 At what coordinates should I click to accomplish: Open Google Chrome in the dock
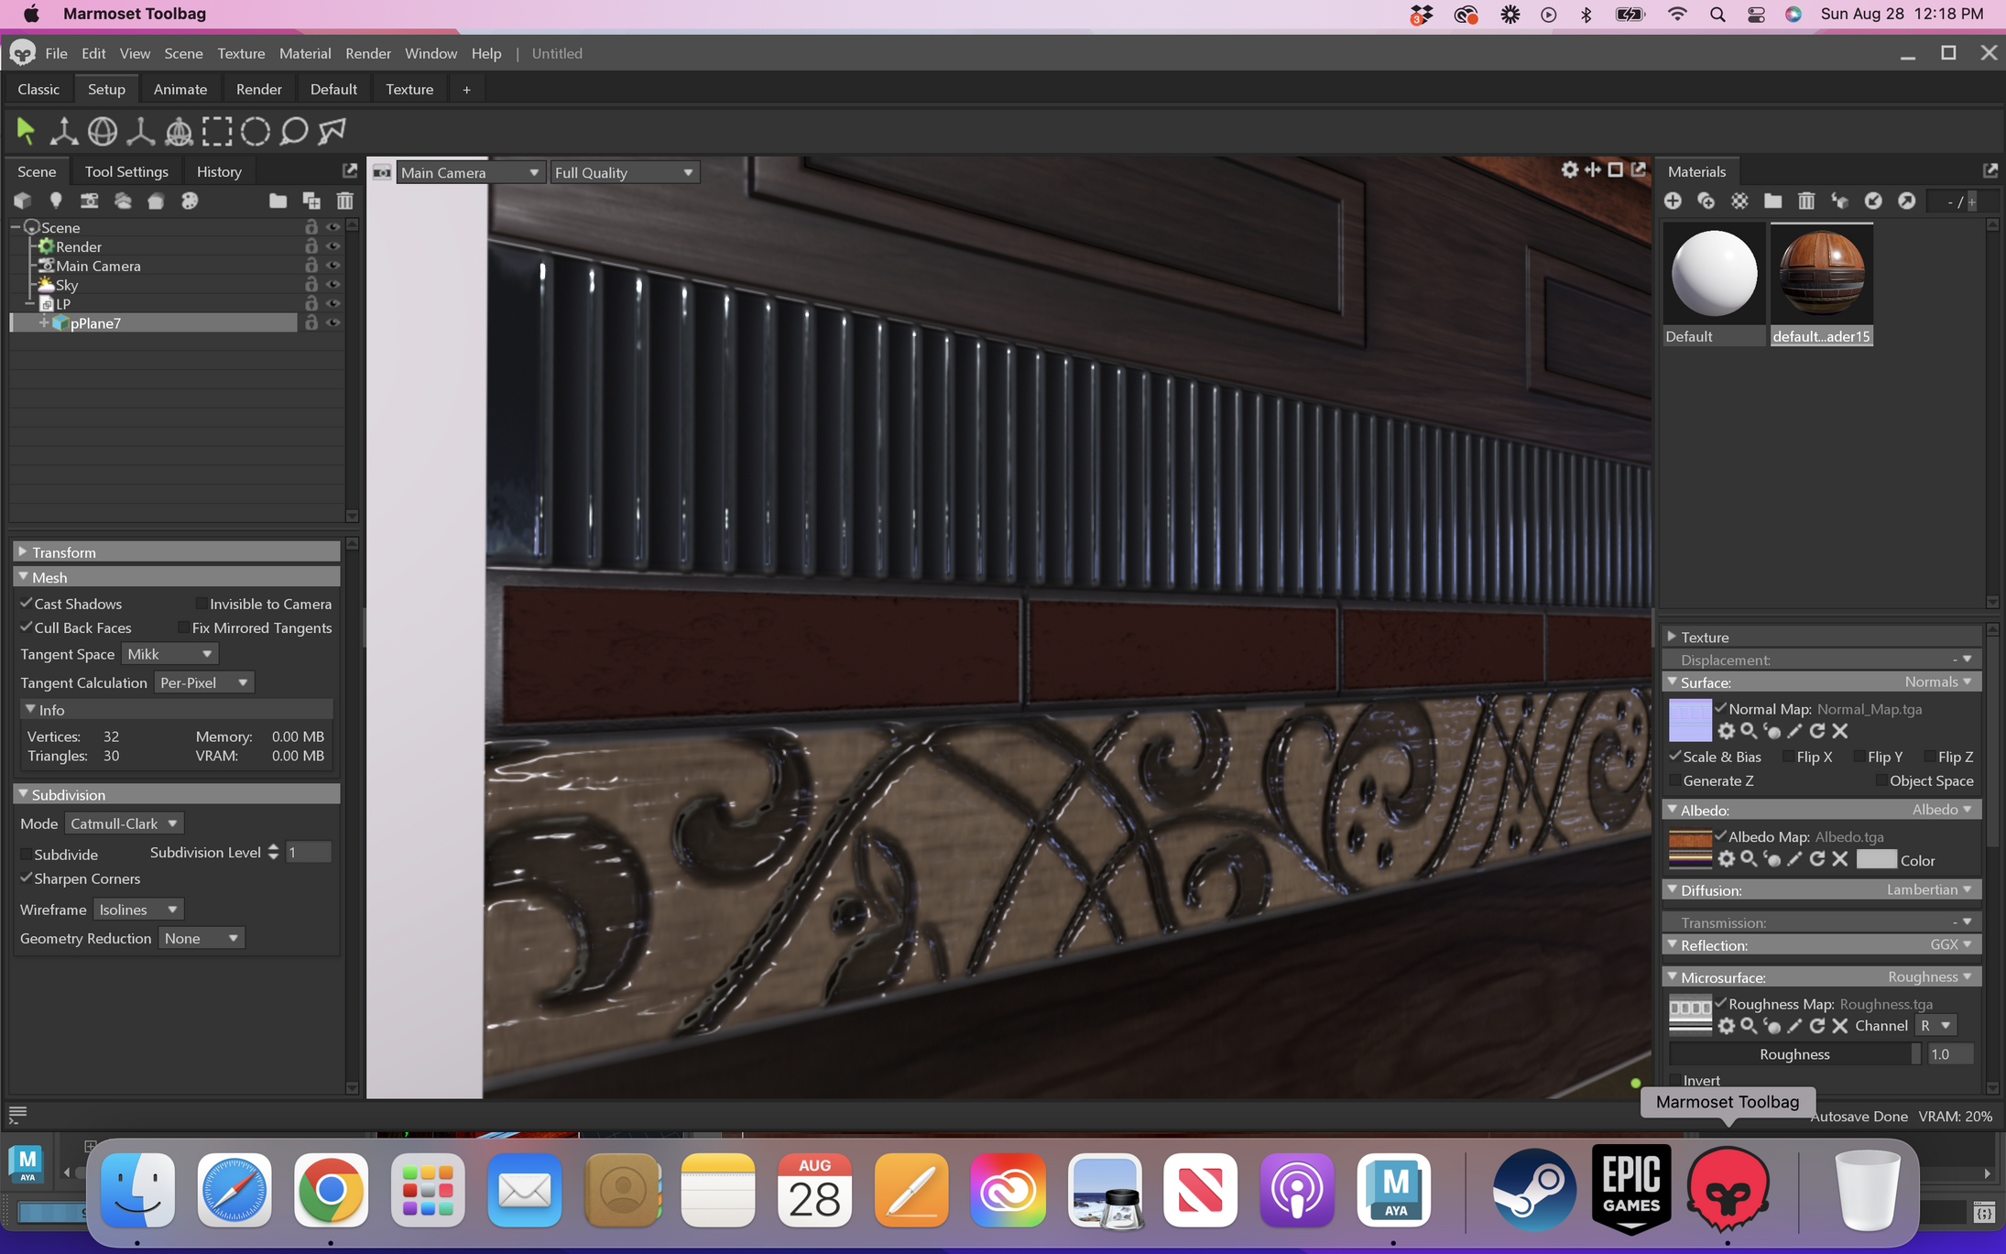point(331,1190)
